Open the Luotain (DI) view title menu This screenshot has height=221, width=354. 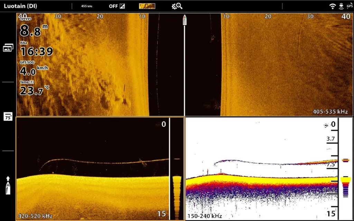click(x=20, y=6)
